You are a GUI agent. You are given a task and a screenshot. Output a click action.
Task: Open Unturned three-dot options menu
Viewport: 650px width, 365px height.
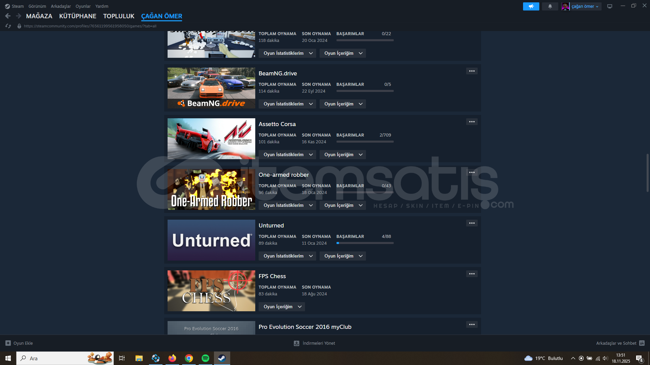tap(472, 223)
